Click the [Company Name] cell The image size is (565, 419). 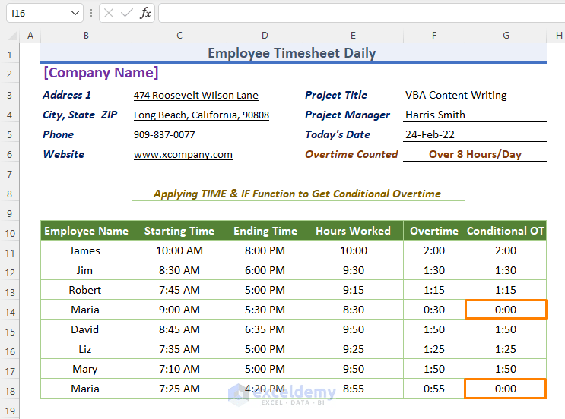[x=101, y=73]
